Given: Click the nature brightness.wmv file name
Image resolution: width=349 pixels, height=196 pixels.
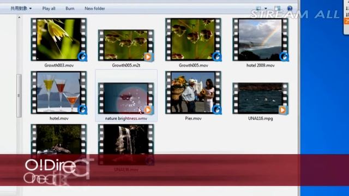Looking at the screenshot, I should (x=126, y=119).
